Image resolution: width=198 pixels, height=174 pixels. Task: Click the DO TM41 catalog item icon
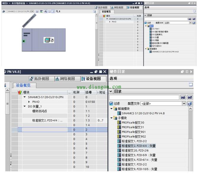(150, 29)
